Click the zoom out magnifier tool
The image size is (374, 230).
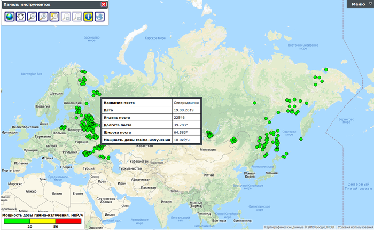[33, 17]
